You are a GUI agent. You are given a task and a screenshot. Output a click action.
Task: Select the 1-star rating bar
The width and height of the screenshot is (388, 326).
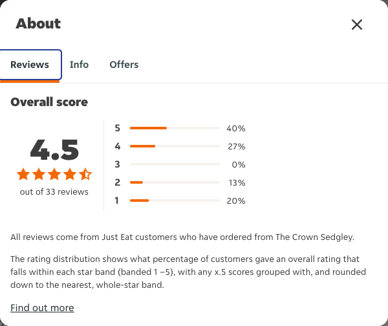tap(175, 201)
